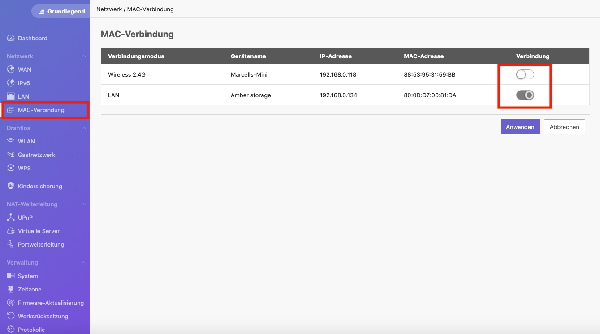Collapse the Netzwerk section chevron
Image resolution: width=600 pixels, height=334 pixels.
tap(83, 56)
